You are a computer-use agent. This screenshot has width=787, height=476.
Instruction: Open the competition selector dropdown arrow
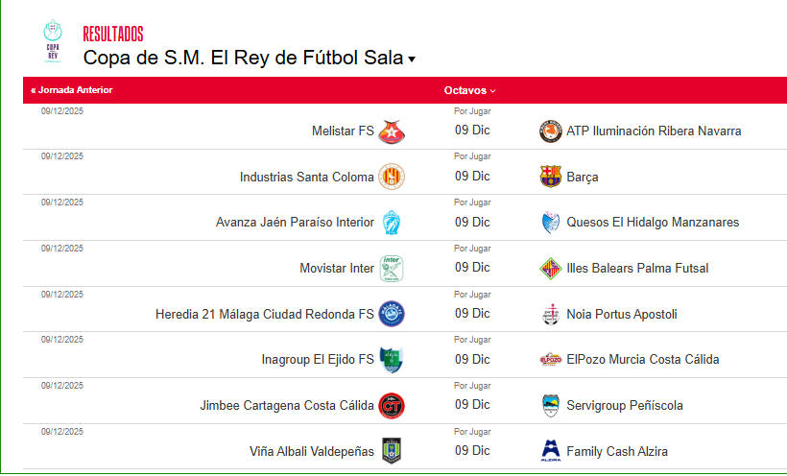(x=412, y=59)
